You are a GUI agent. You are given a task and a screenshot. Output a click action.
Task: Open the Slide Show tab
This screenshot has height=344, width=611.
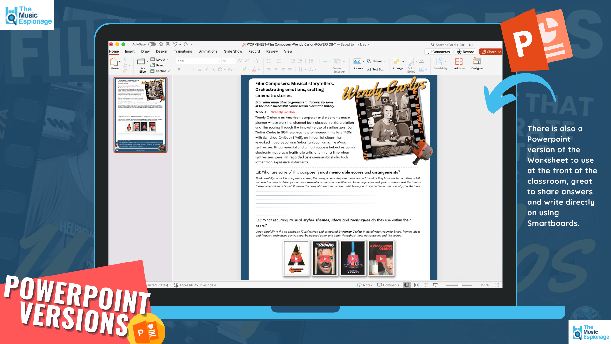(233, 51)
